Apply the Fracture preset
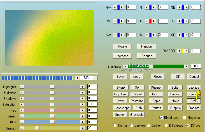This screenshot has height=132, width=205. 194,108
